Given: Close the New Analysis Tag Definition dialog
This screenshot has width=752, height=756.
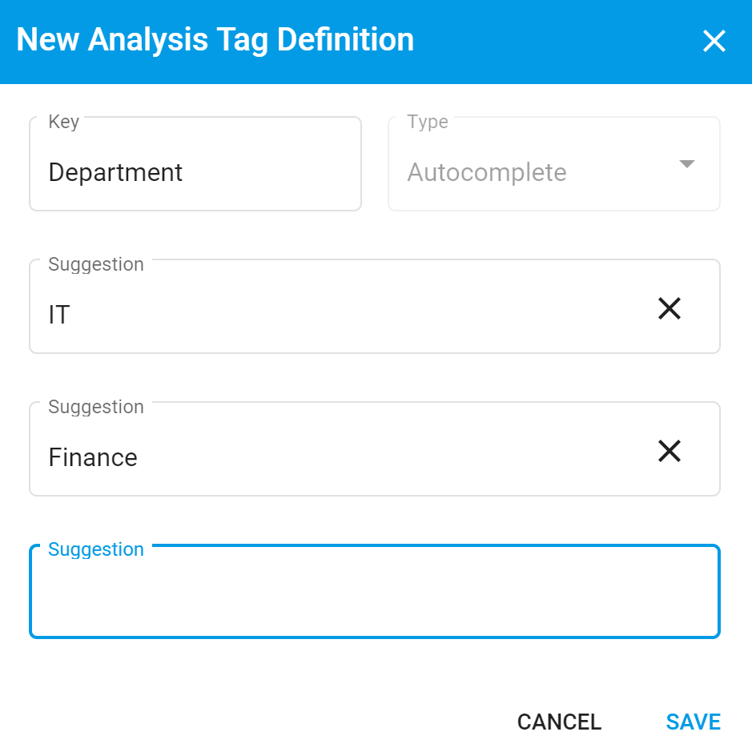Looking at the screenshot, I should tap(713, 41).
